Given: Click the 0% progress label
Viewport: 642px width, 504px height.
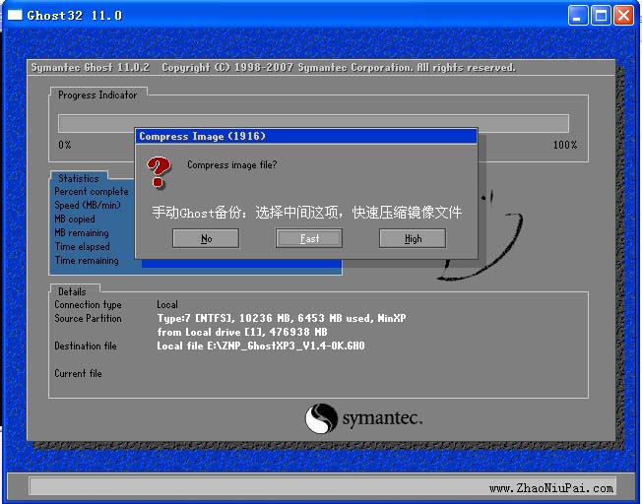Looking at the screenshot, I should [x=65, y=145].
